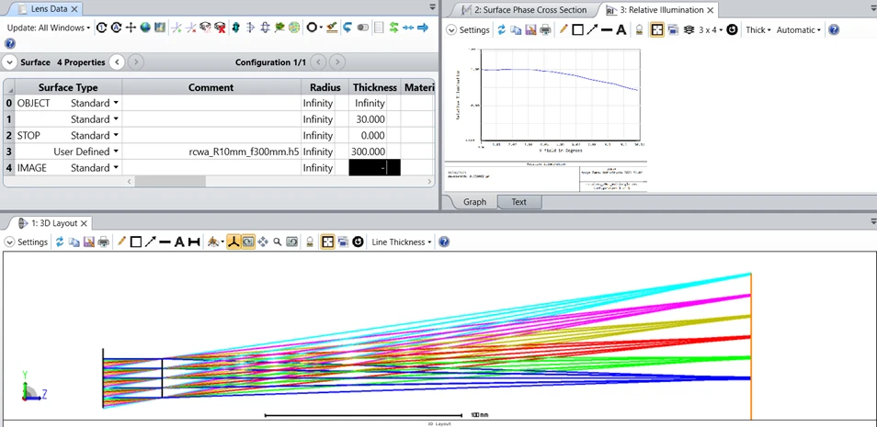Screen dimensions: 877x427
Task: Toggle the grey switch in Lens Data toolbar
Action: 363,28
